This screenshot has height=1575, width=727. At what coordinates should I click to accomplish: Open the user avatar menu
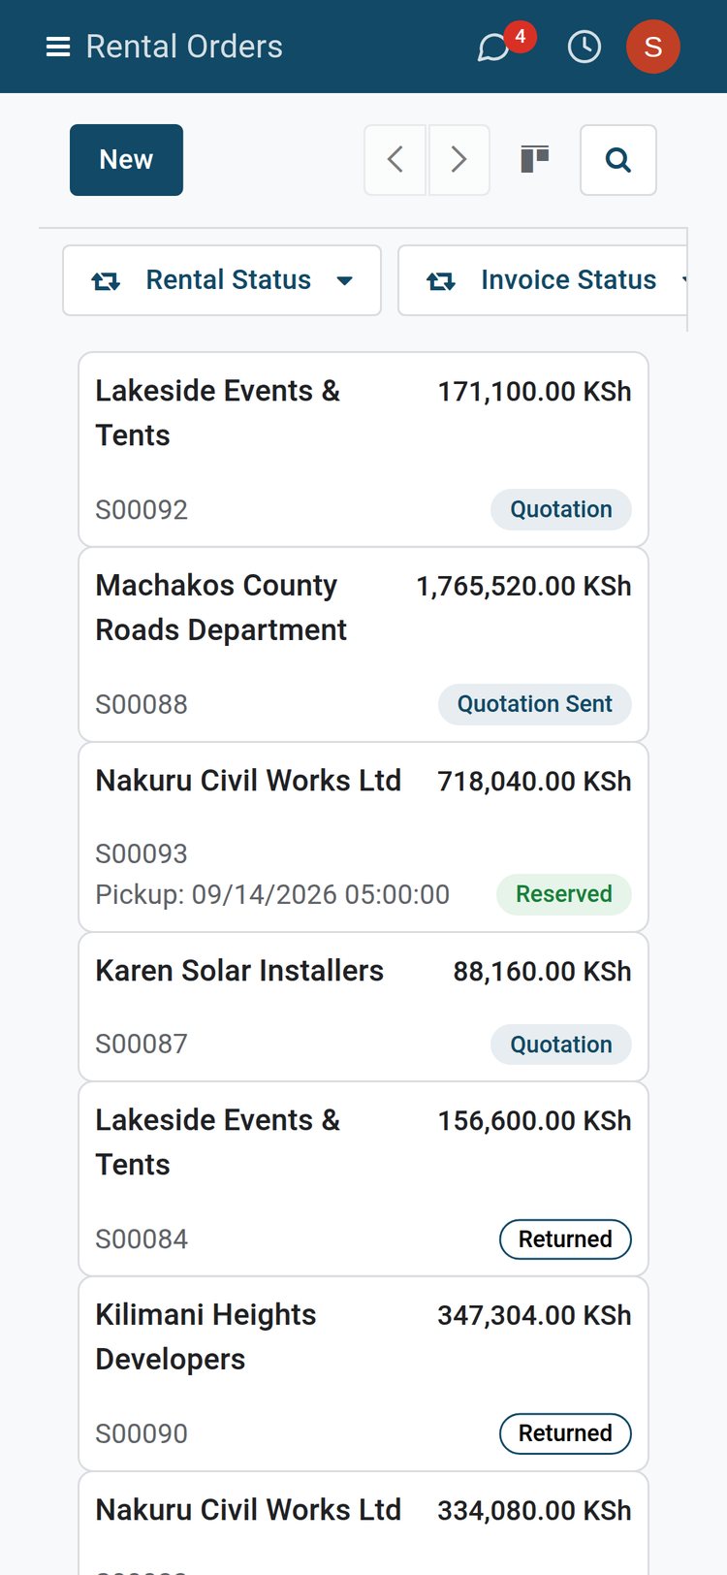[653, 47]
